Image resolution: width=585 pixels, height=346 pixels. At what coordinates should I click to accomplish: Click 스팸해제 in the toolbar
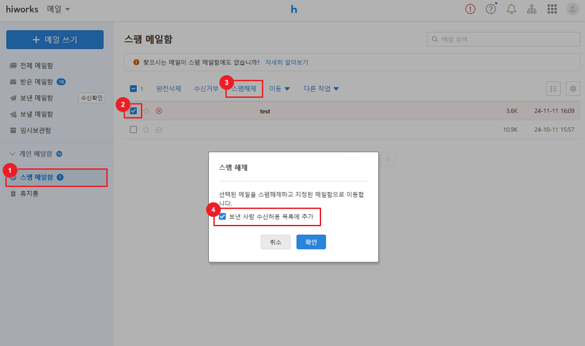pos(243,88)
